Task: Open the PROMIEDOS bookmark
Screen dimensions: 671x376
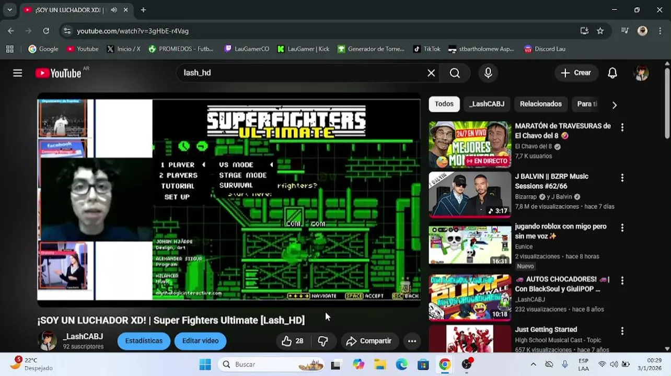Action: click(181, 49)
